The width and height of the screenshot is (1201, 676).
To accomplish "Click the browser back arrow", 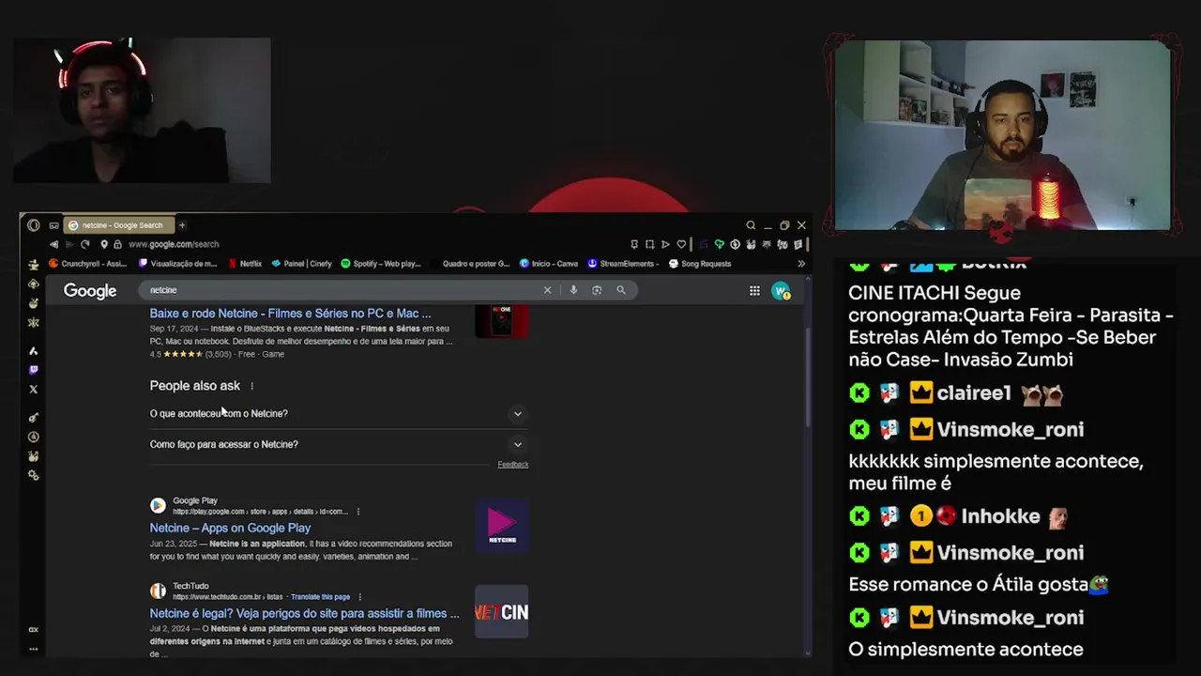I will (x=53, y=244).
